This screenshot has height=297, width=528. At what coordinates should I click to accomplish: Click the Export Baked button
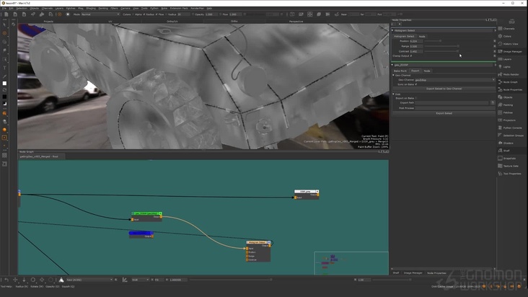(444, 113)
